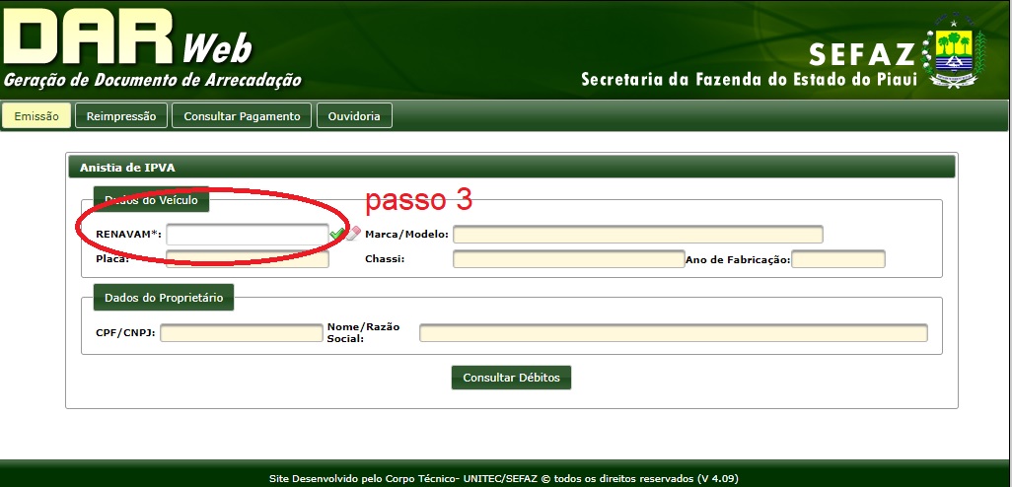Select the Nome/Razão Social field

673,333
